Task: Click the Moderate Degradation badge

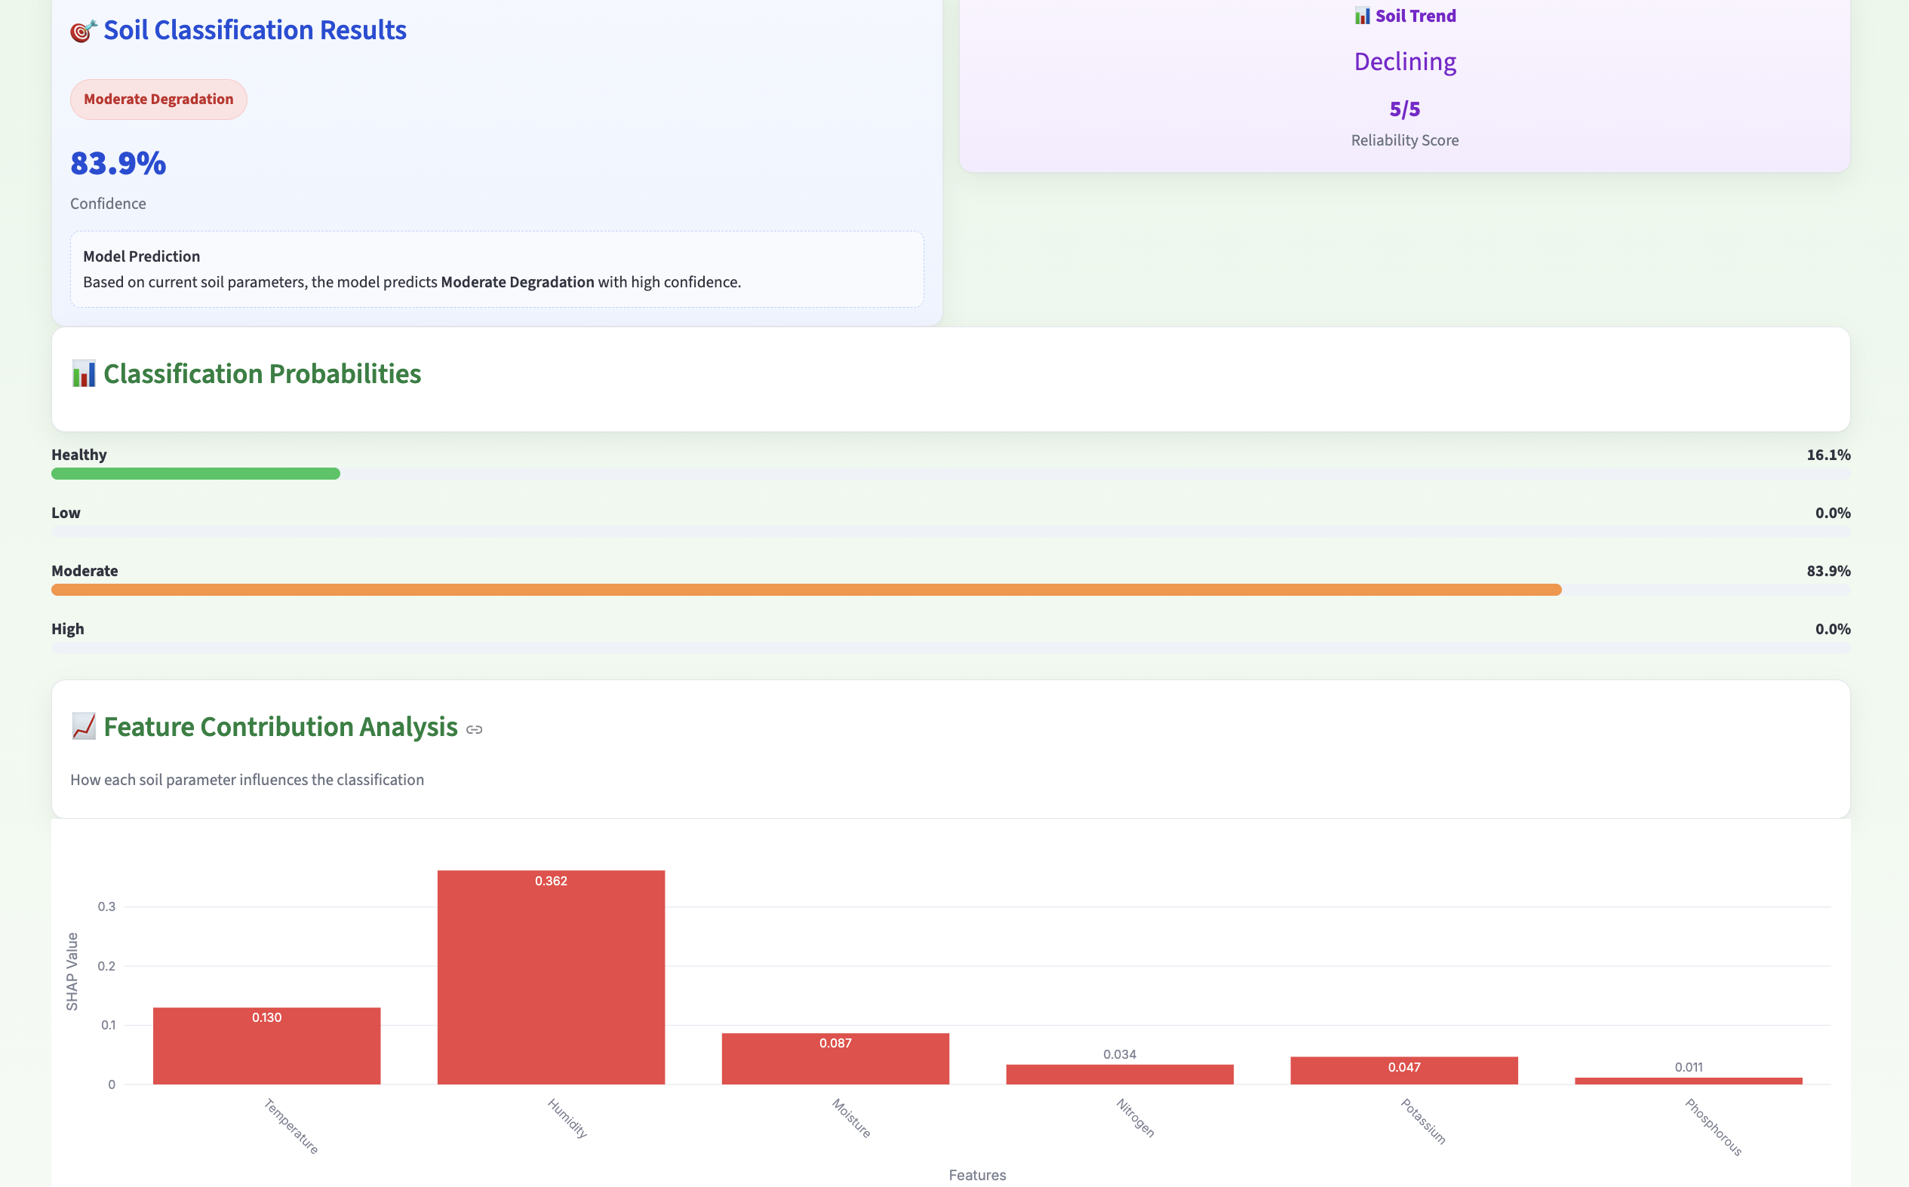Action: pos(158,100)
